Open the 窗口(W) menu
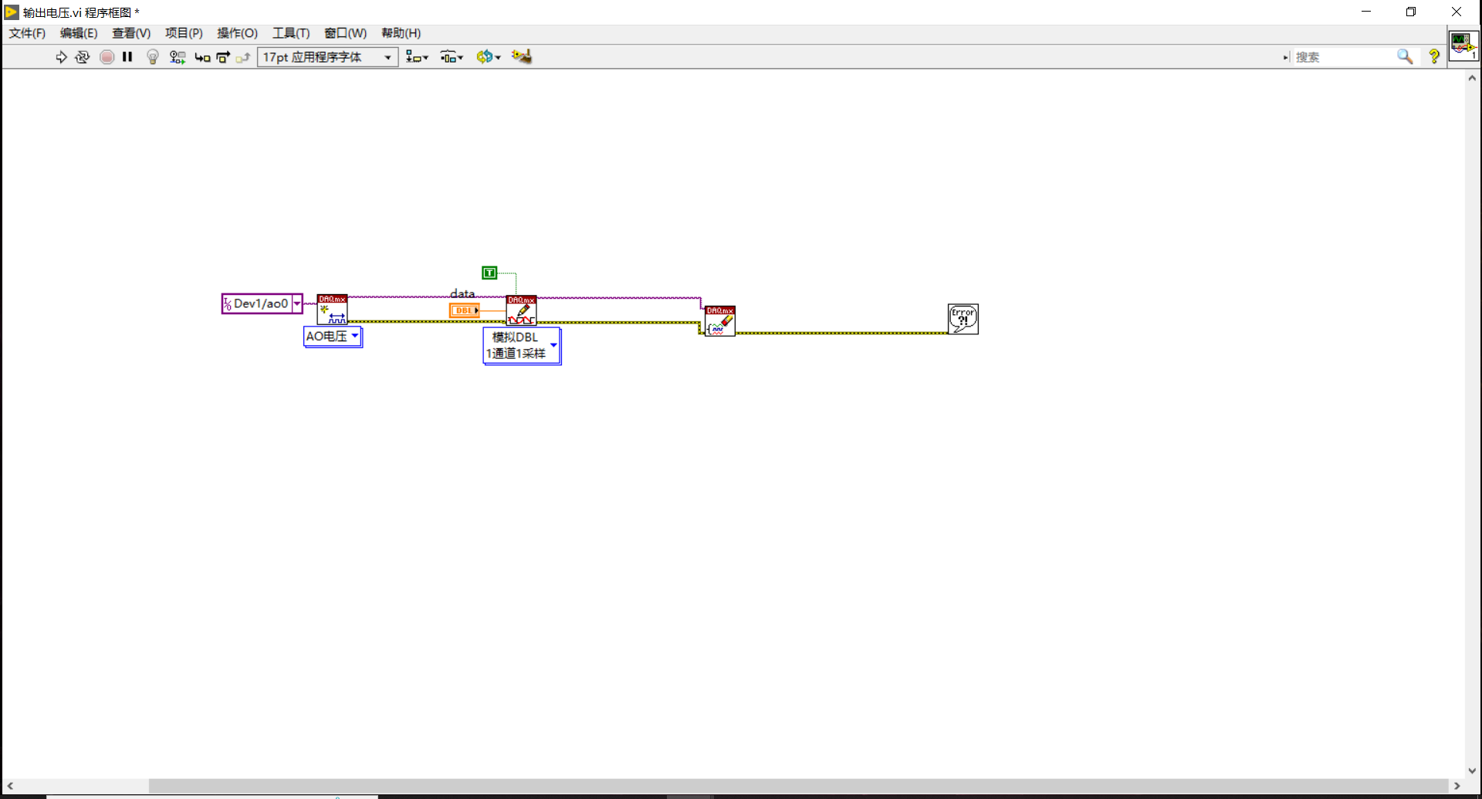Image resolution: width=1482 pixels, height=799 pixels. [x=345, y=33]
